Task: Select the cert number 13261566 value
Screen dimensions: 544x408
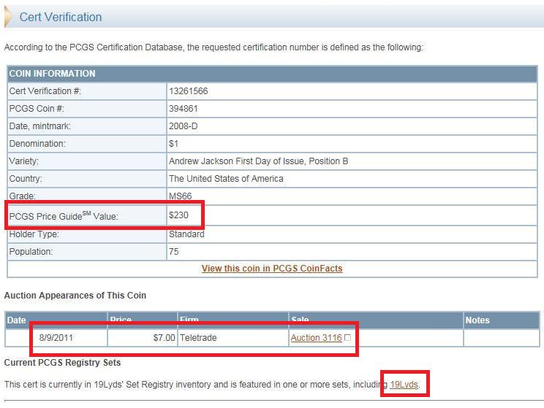Action: point(189,91)
